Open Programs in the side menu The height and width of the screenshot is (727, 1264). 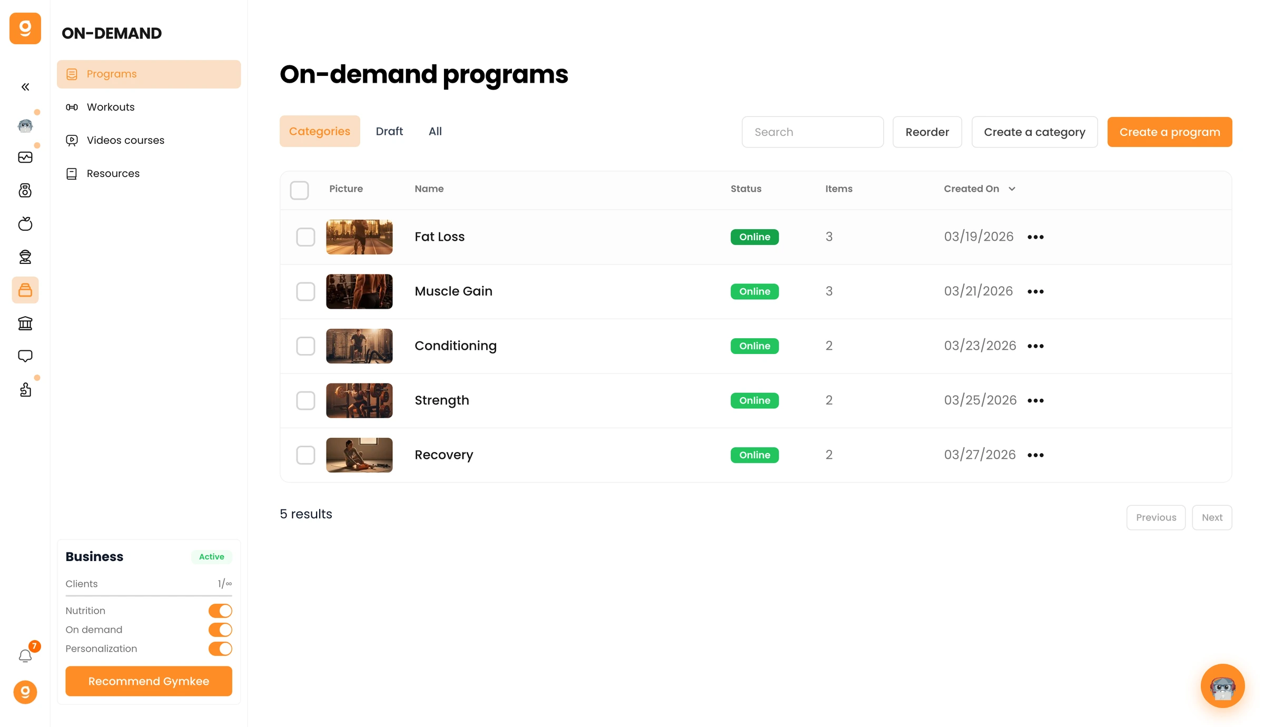[149, 74]
